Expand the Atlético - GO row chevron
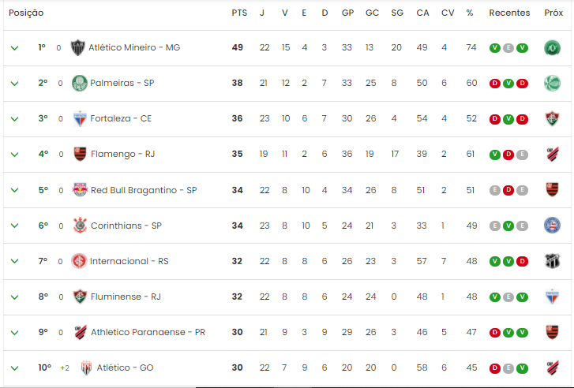The image size is (574, 388). [15, 368]
